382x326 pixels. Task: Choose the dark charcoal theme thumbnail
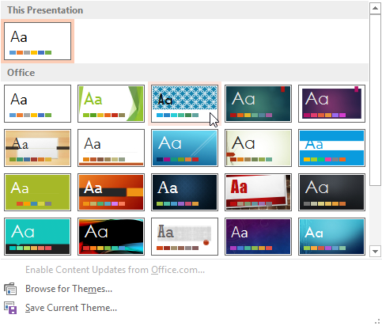pos(331,192)
